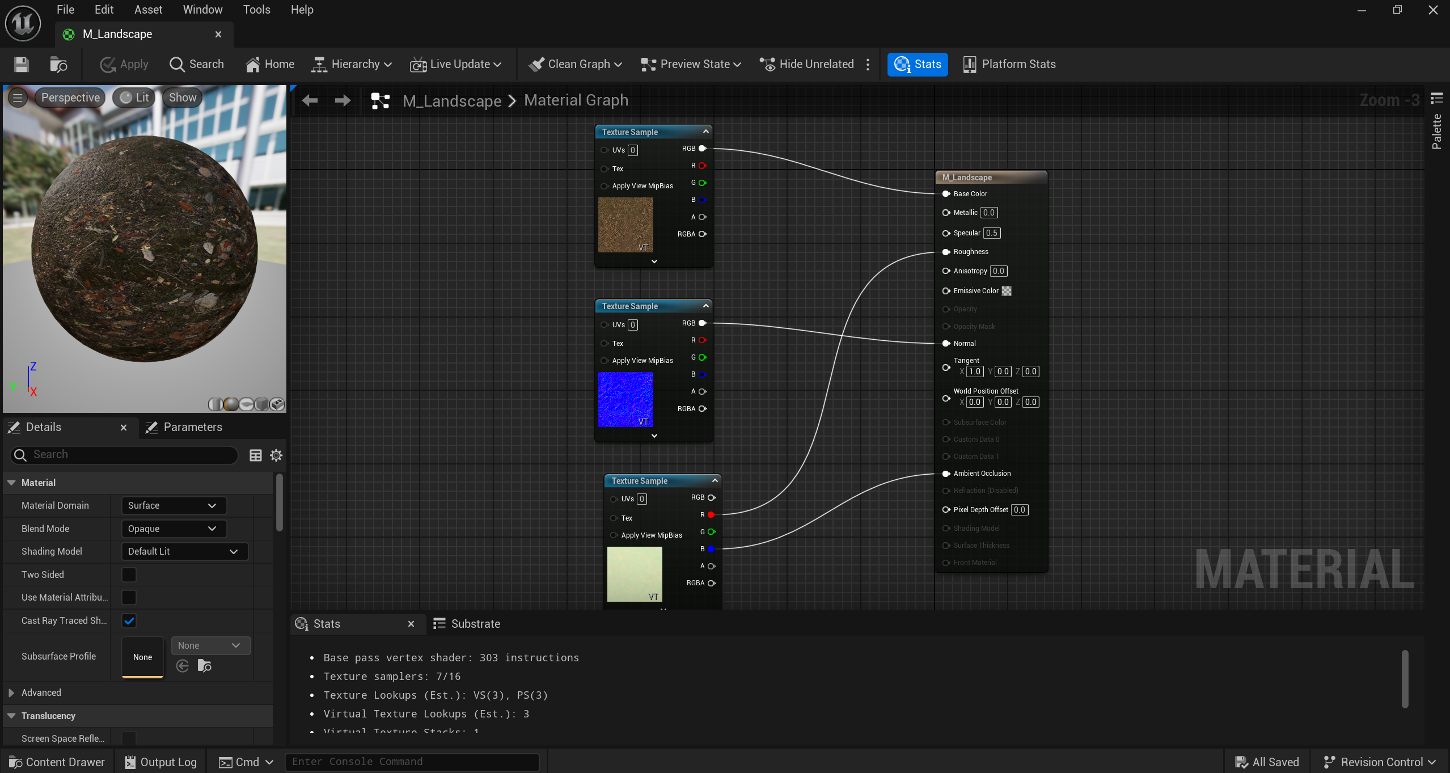Browse to Subsurface Profile asset icon
The height and width of the screenshot is (773, 1450).
tap(204, 666)
